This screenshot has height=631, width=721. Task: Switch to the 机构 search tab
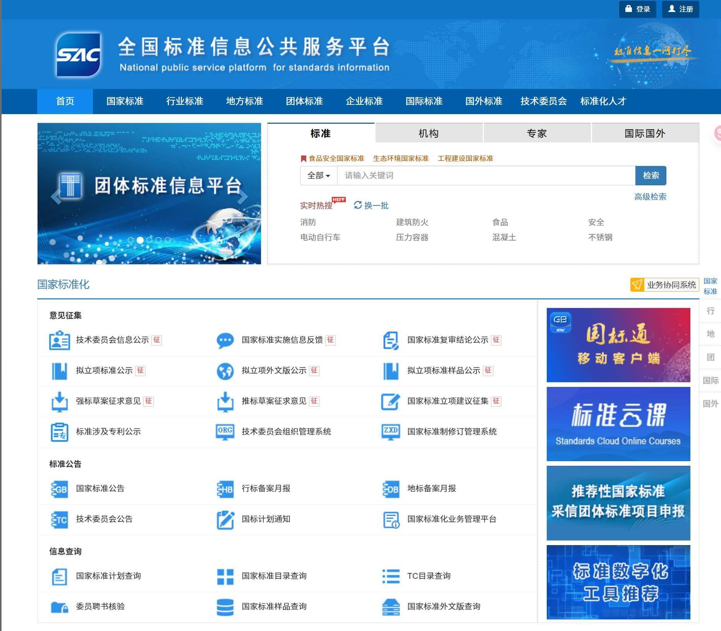pyautogui.click(x=428, y=133)
